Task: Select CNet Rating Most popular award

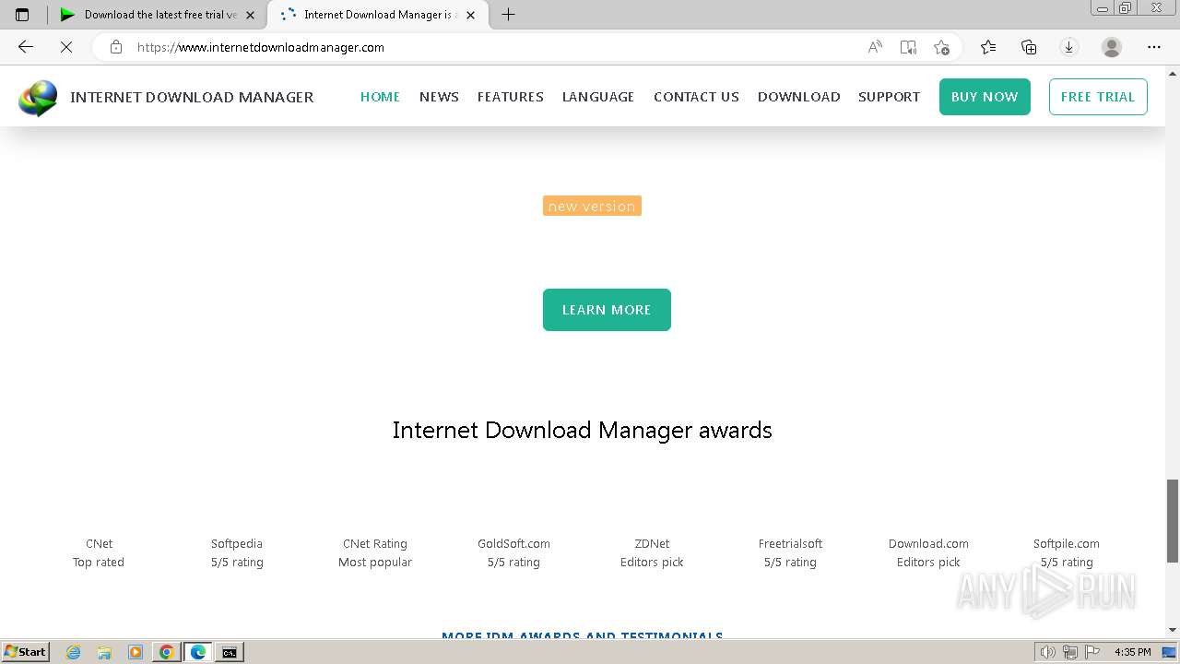Action: [375, 552]
